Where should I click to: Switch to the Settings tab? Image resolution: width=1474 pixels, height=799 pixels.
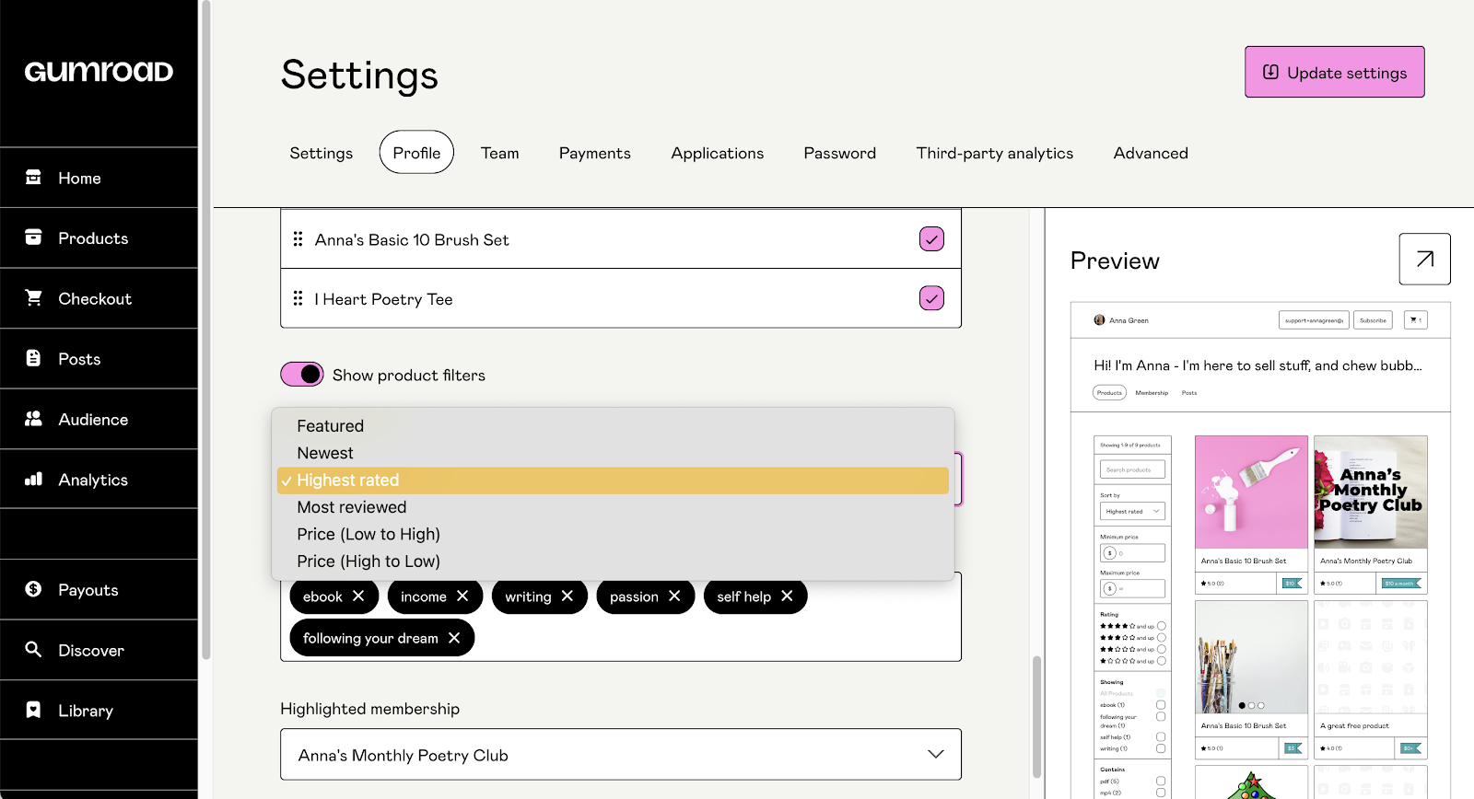(x=322, y=153)
